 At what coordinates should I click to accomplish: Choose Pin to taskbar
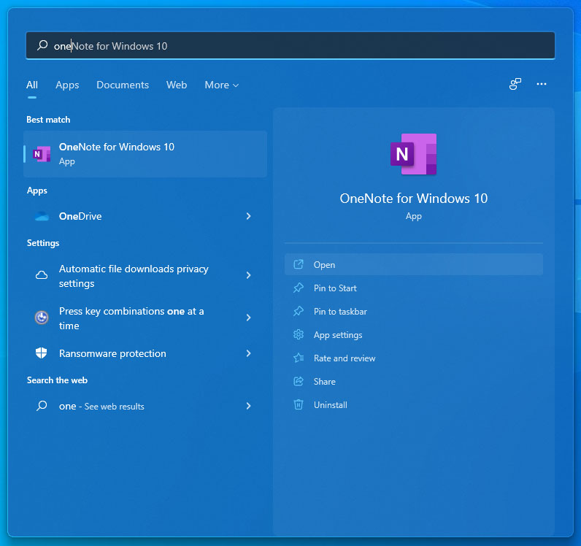414,311
